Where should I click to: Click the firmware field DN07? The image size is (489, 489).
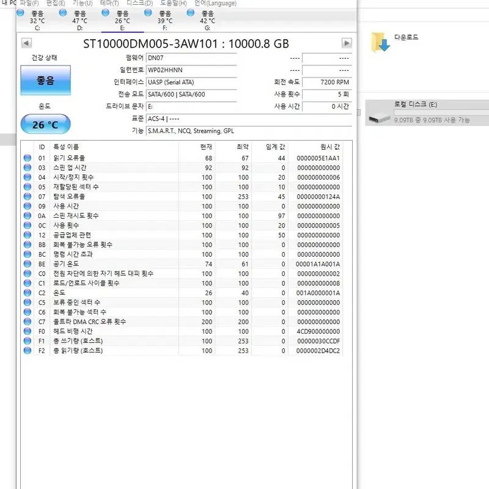pos(191,58)
